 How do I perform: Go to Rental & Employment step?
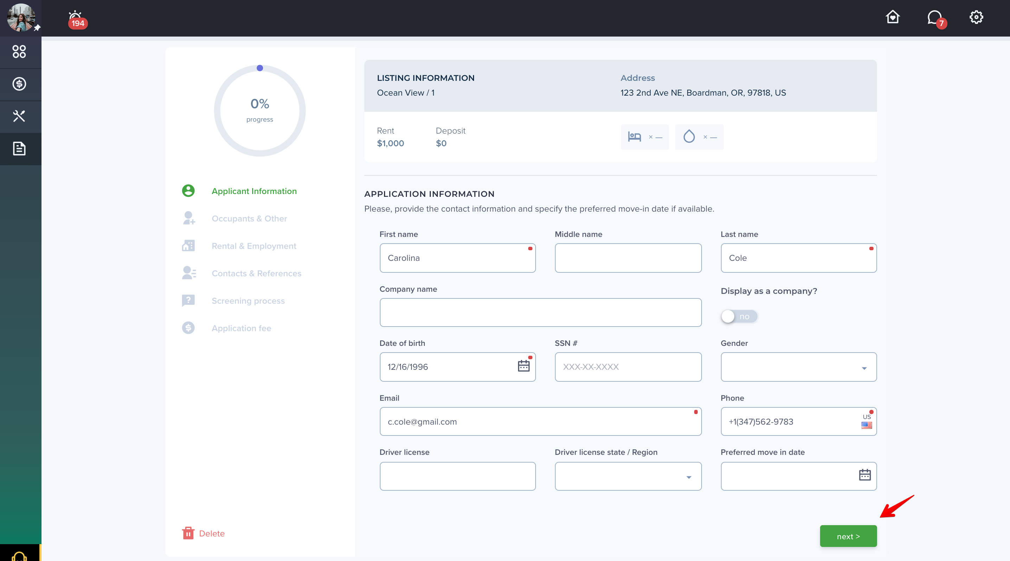[254, 246]
